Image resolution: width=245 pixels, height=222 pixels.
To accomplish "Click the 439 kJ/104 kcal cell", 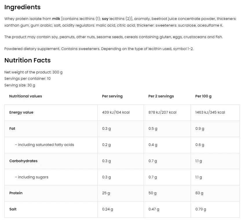I will click(116, 112).
